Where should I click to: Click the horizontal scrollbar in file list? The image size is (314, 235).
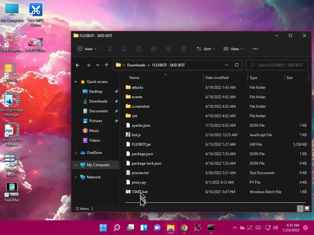click(x=216, y=203)
